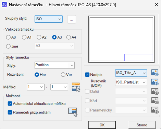Open the Kód style dropdown

click(x=131, y=101)
